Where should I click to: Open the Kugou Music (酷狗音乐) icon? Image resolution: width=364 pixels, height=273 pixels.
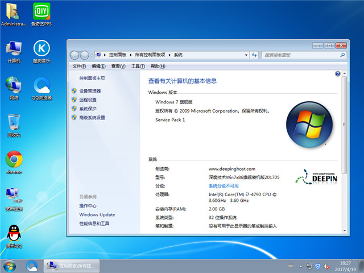(42, 52)
